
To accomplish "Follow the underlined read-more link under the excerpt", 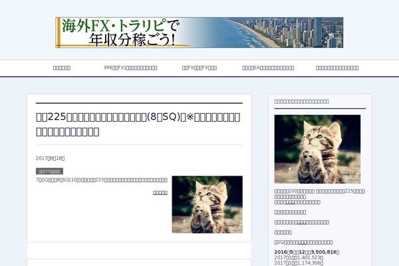I will coord(160,193).
